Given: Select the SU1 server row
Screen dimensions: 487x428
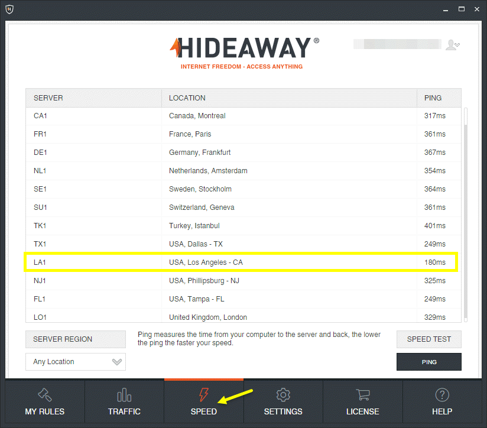Looking at the screenshot, I should 243,207.
